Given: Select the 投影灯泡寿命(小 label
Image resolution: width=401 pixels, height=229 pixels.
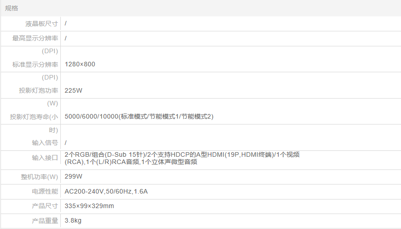Looking at the screenshot, I should [x=34, y=117].
